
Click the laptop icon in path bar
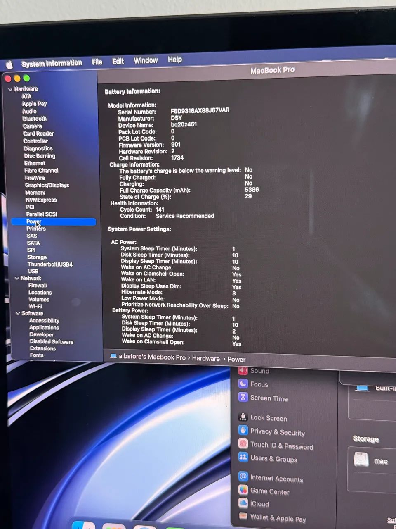pos(113,356)
